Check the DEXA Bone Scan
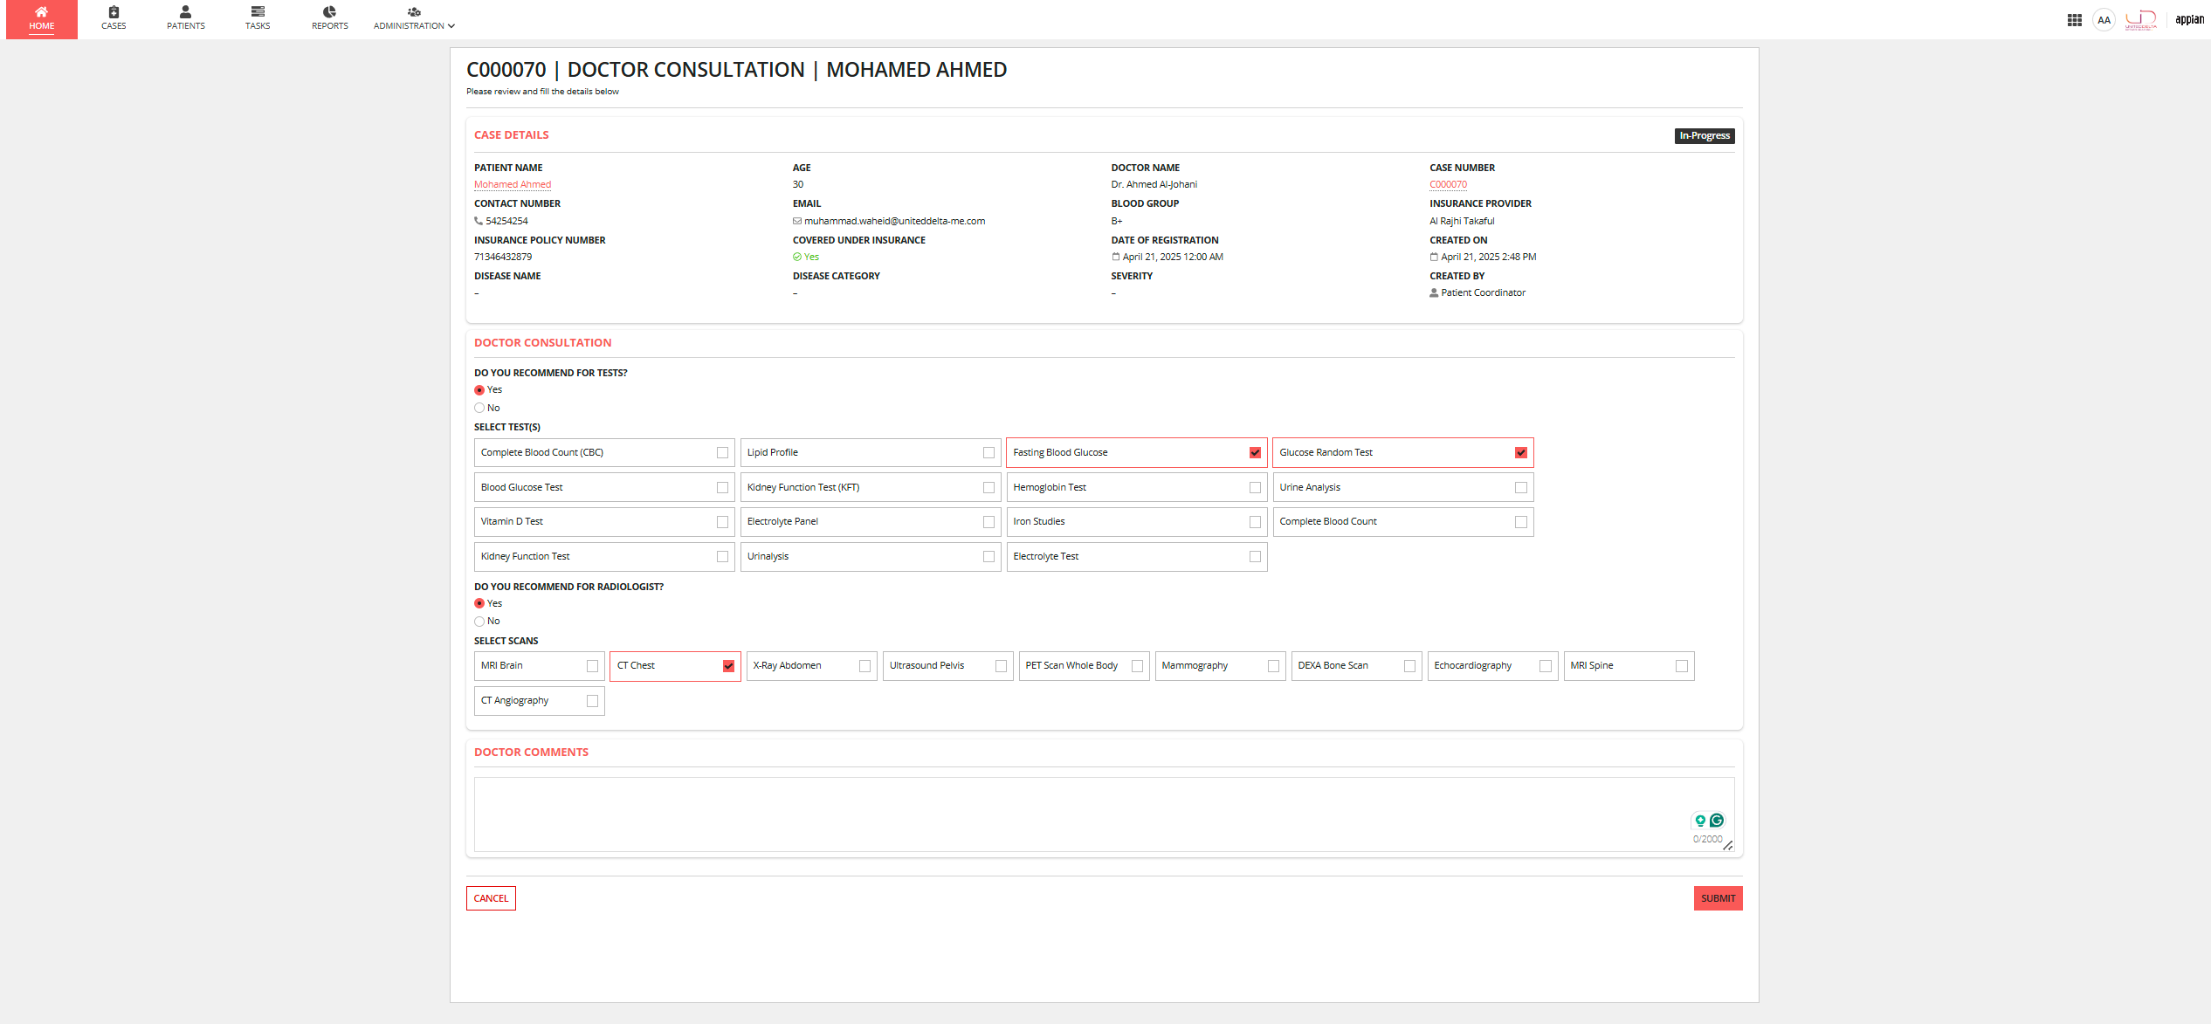 pos(1409,666)
